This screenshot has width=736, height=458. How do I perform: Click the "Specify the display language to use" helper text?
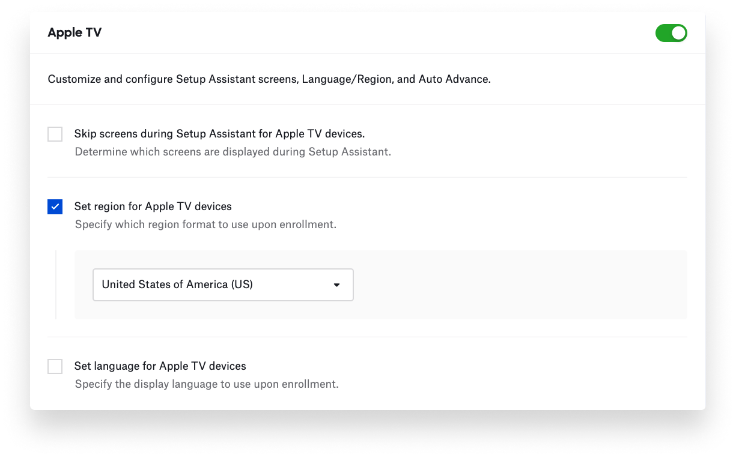(207, 384)
